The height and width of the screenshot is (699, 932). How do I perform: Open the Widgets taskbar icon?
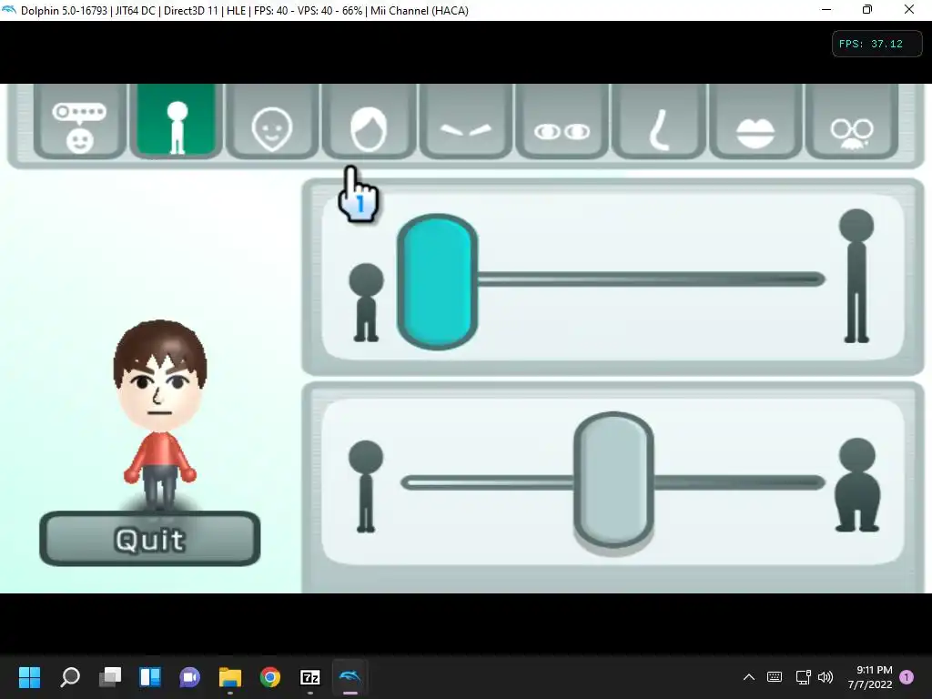click(x=150, y=677)
